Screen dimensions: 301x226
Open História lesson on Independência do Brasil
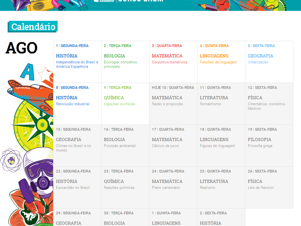coord(77,62)
